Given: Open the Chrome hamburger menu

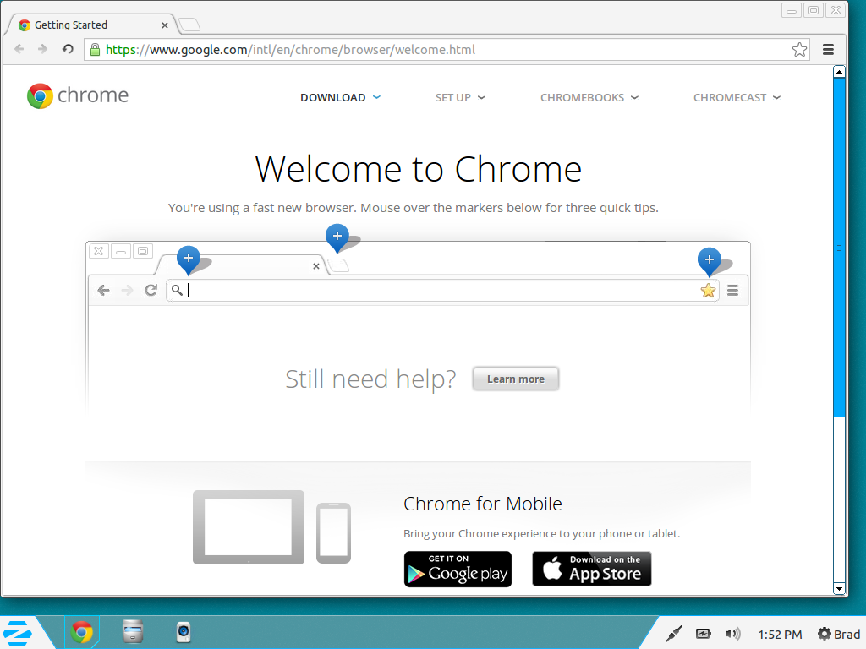Looking at the screenshot, I should 828,50.
